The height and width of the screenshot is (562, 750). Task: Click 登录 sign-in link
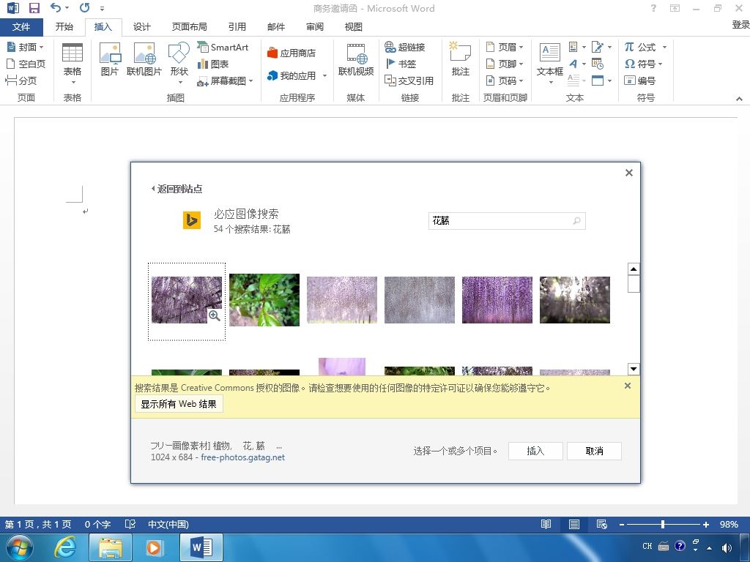pyautogui.click(x=740, y=25)
